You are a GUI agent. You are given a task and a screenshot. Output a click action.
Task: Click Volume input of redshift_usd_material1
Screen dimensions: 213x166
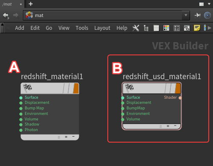pyautogui.click(x=123, y=120)
